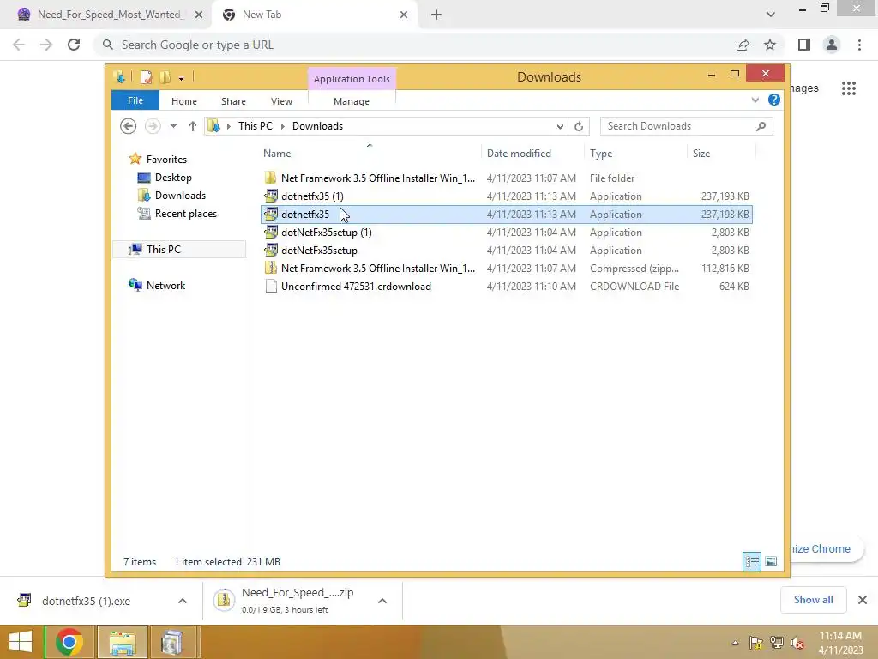
Task: Switch to the Need_For_Speed_Most_Wanted Chrome tab
Action: [x=110, y=15]
